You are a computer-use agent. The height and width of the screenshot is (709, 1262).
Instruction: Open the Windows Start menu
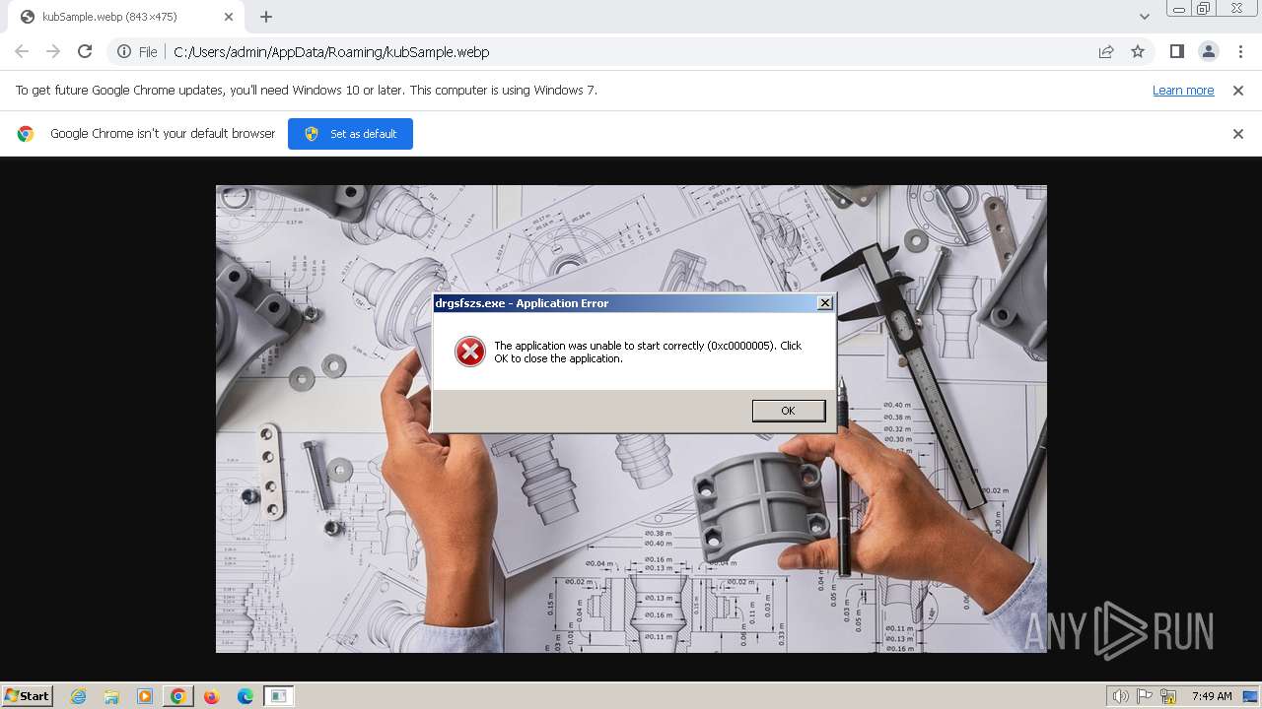pyautogui.click(x=27, y=696)
